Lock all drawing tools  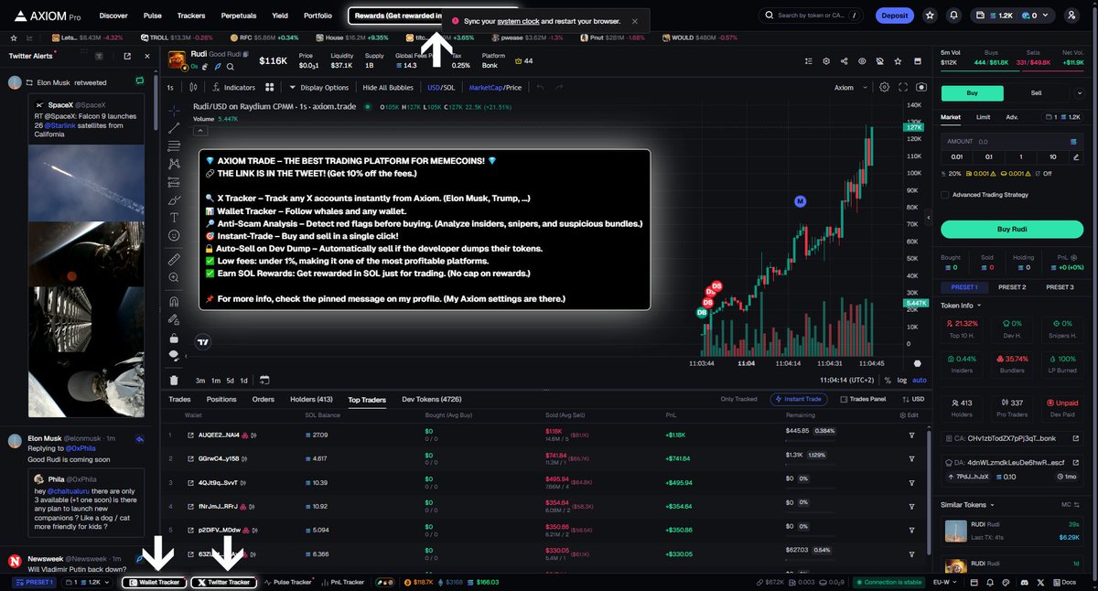click(174, 337)
